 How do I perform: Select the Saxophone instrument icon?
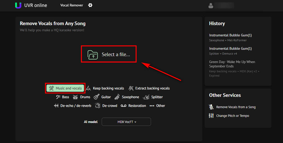click(117, 97)
